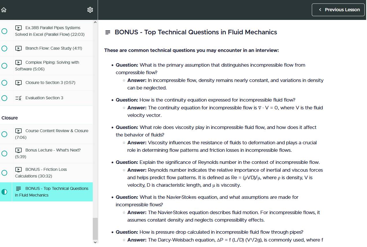Click the sidebar scrollbar down arrow
The height and width of the screenshot is (247, 367).
click(x=95, y=242)
